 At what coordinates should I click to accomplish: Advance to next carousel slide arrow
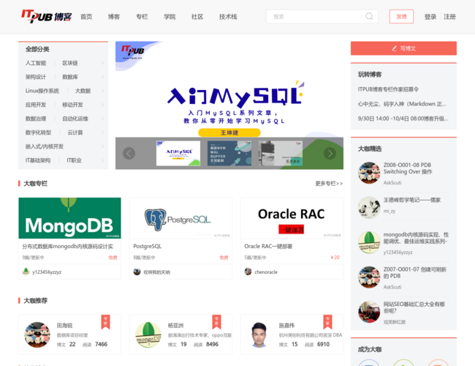click(330, 153)
